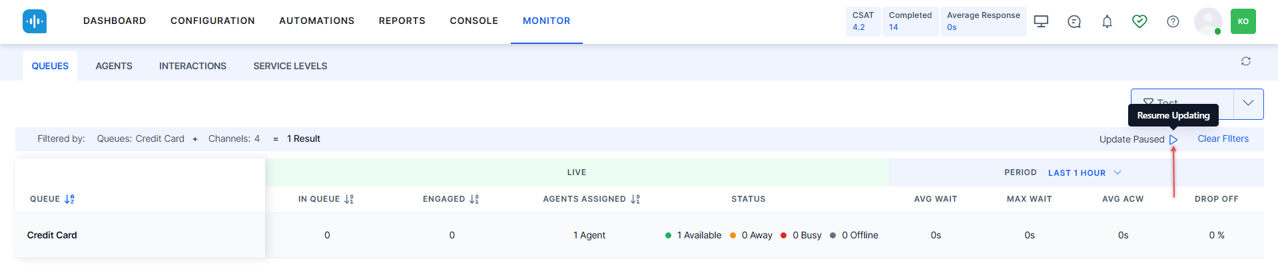Open the help question mark icon
The width and height of the screenshot is (1278, 265).
click(x=1173, y=21)
